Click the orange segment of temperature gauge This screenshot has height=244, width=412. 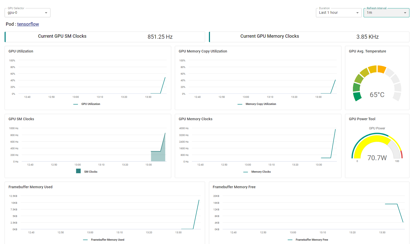click(381, 69)
